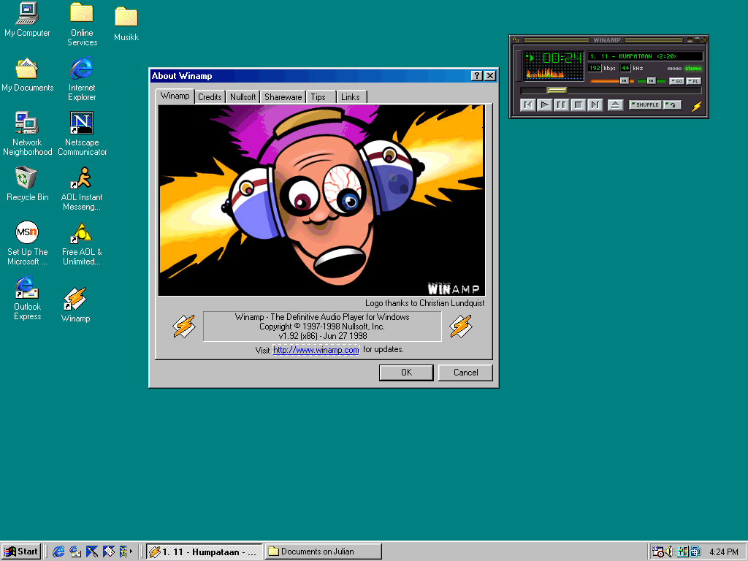Select the Winamp desktop shortcut
This screenshot has width=748, height=561.
coord(75,305)
